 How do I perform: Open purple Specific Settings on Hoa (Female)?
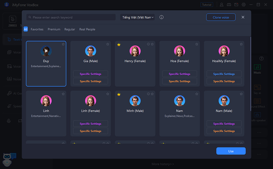click(179, 74)
